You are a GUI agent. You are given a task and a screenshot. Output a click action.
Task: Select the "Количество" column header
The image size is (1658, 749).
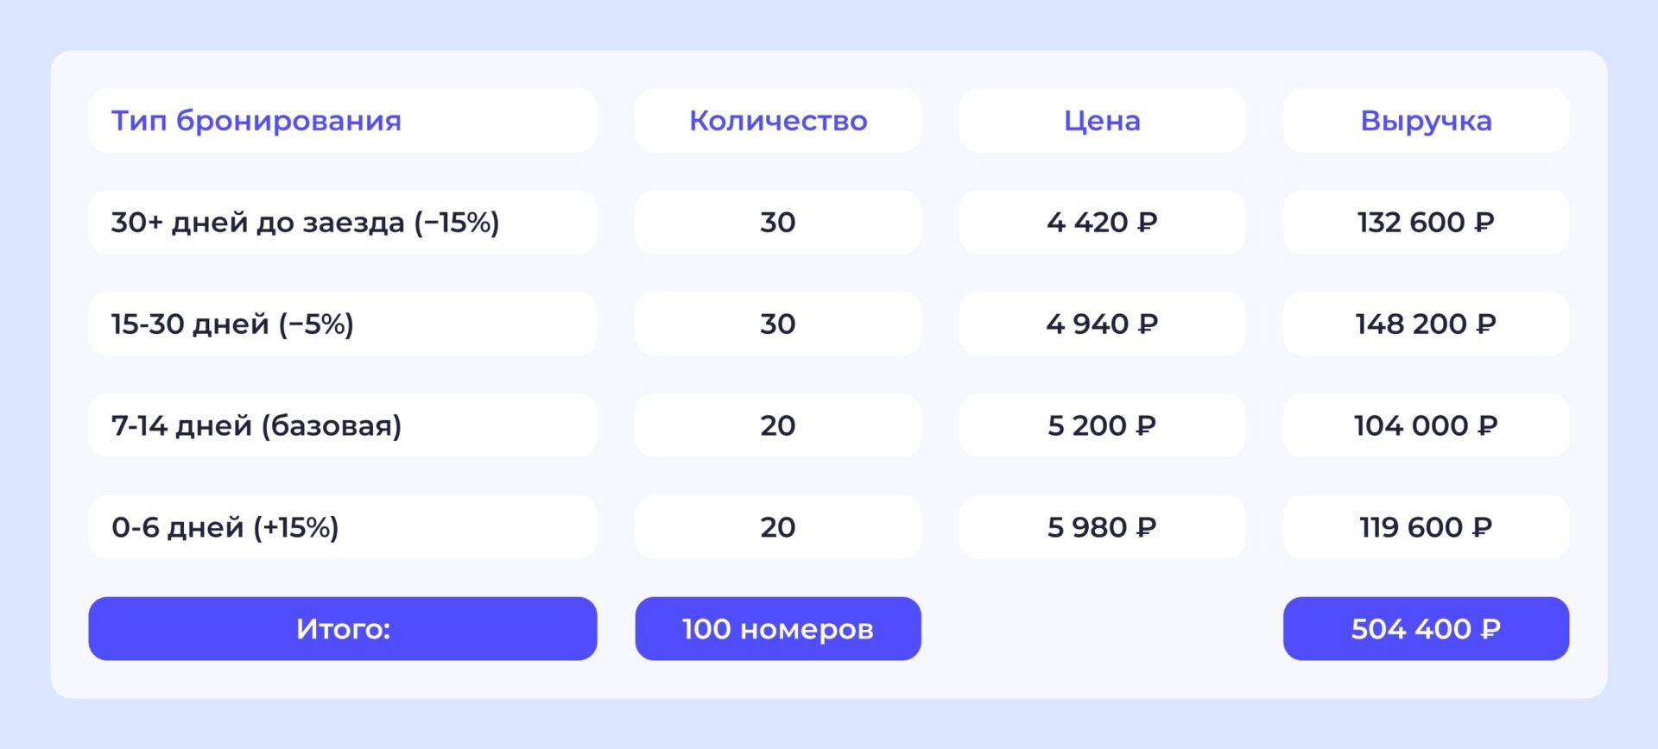pos(777,121)
